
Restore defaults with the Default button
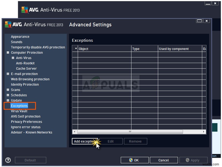pos(30,160)
